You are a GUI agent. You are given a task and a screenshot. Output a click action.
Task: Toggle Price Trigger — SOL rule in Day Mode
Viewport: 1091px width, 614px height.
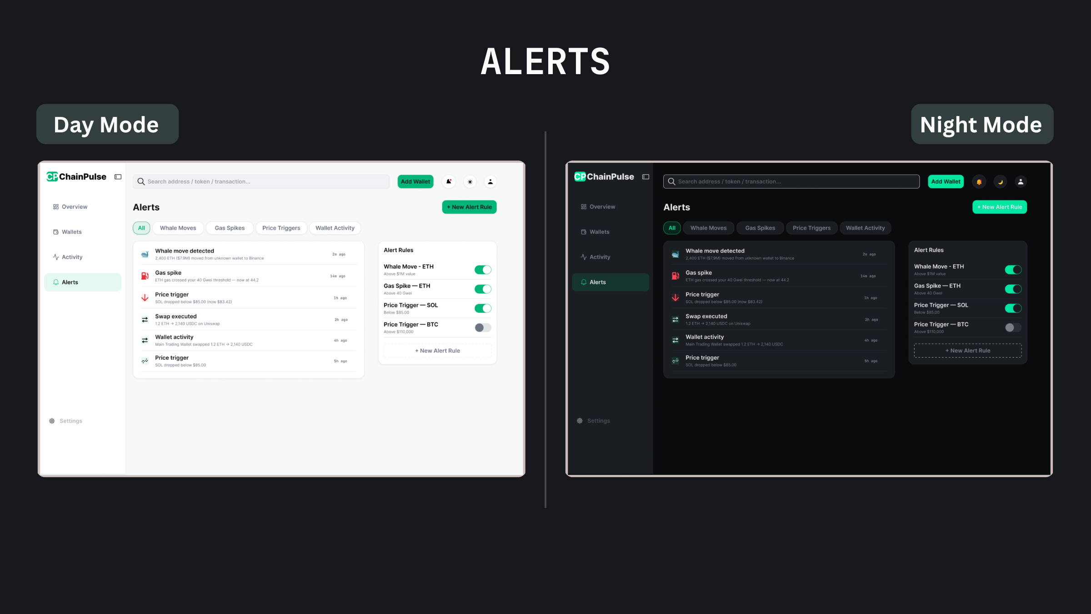483,308
